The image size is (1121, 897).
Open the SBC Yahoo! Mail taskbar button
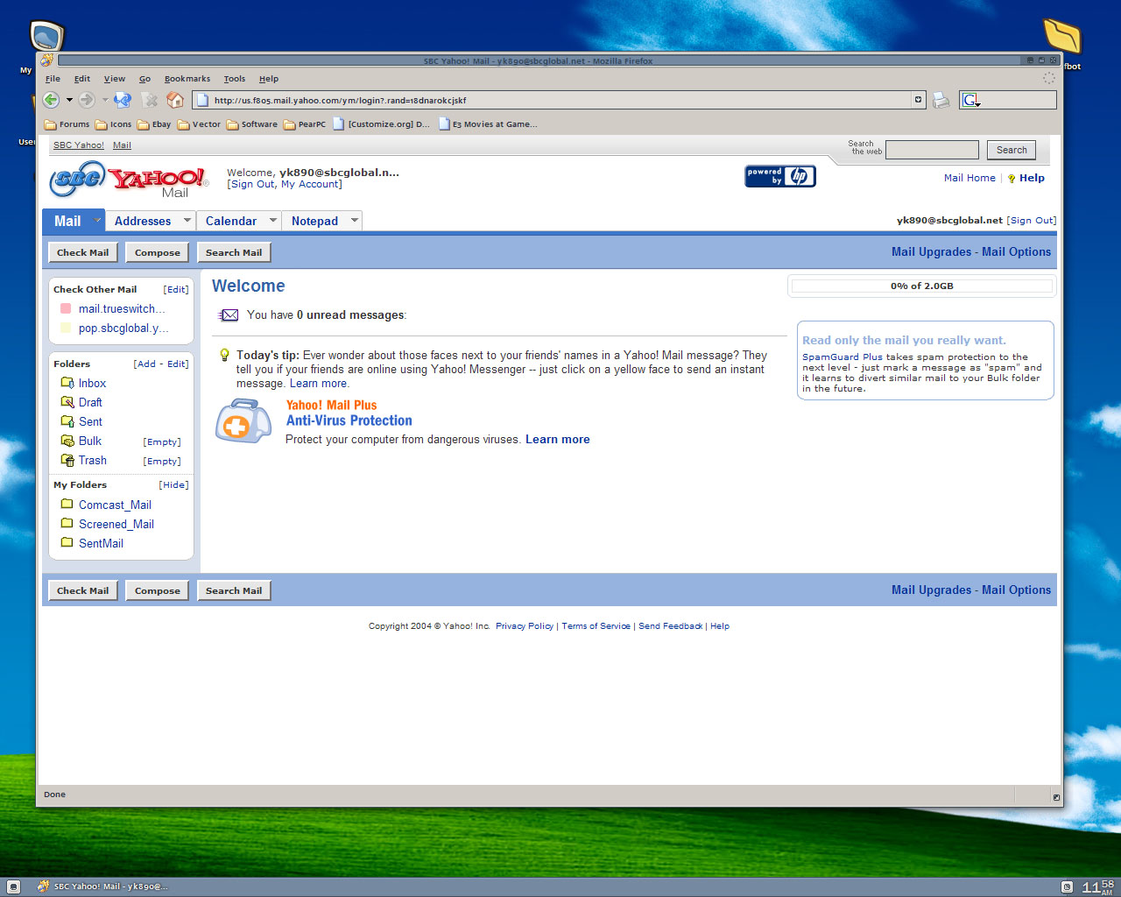[103, 886]
